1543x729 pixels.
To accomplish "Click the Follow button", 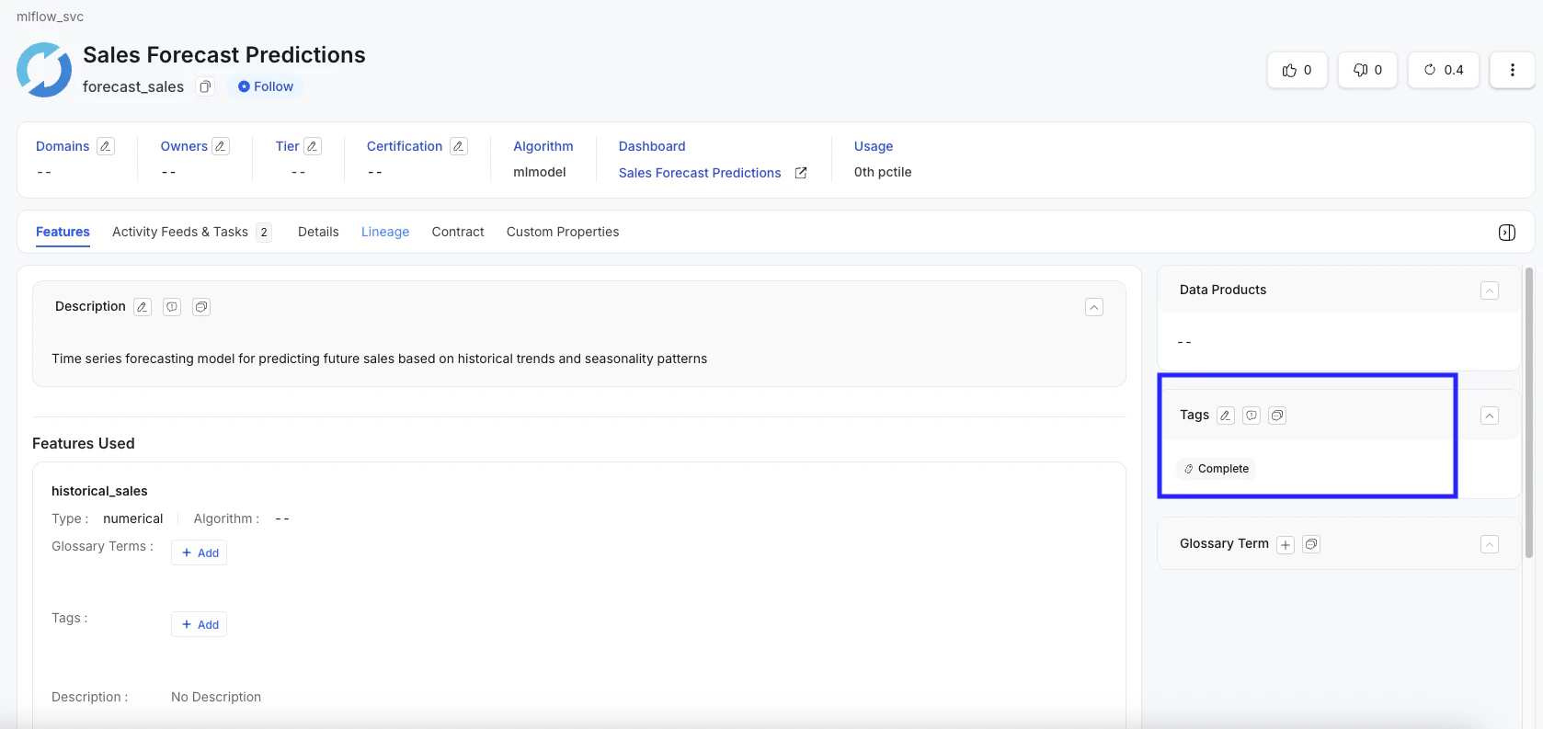I will [265, 86].
